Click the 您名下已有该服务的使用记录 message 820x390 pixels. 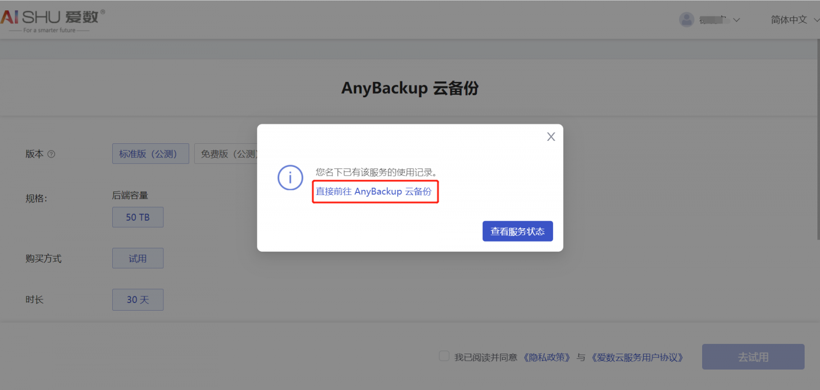coord(376,172)
